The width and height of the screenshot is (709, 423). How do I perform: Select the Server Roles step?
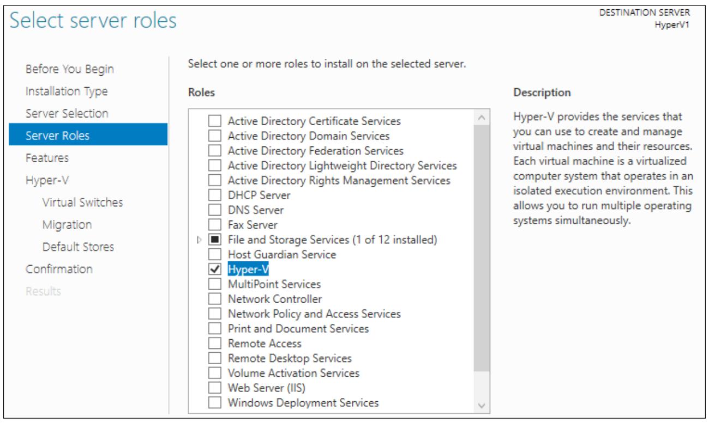[88, 136]
